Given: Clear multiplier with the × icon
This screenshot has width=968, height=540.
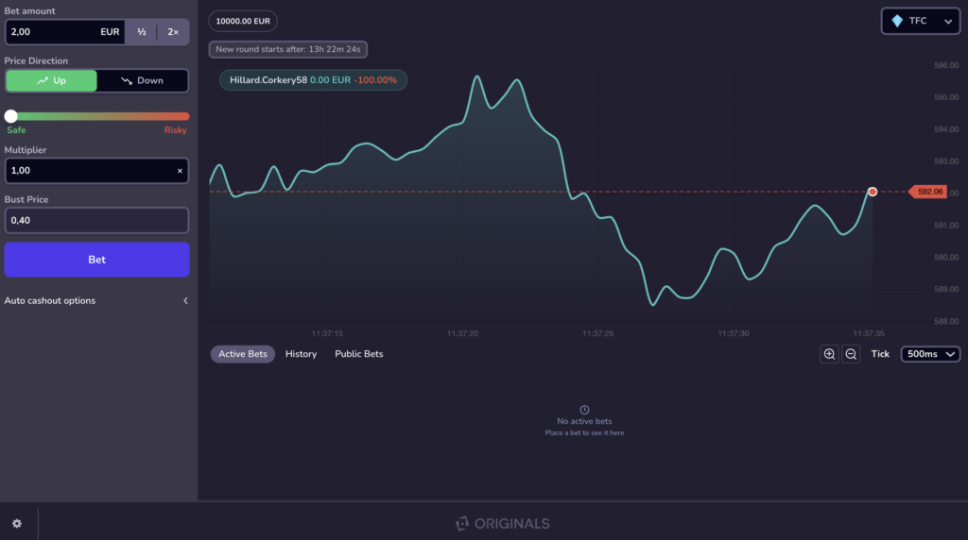Looking at the screenshot, I should [180, 171].
